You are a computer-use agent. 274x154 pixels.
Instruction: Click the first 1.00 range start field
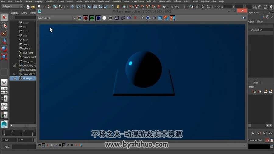coord(9,140)
